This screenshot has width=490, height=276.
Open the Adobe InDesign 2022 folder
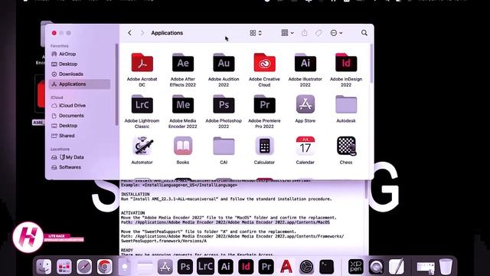[346, 63]
